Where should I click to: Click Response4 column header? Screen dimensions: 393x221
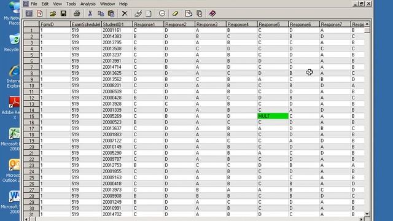pyautogui.click(x=241, y=25)
